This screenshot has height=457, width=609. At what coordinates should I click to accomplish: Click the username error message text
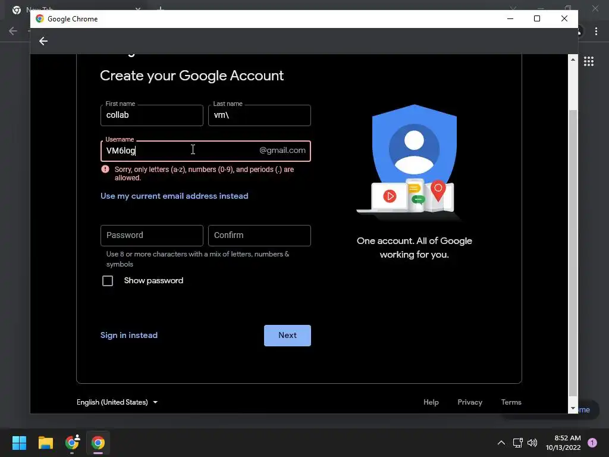[x=205, y=174]
